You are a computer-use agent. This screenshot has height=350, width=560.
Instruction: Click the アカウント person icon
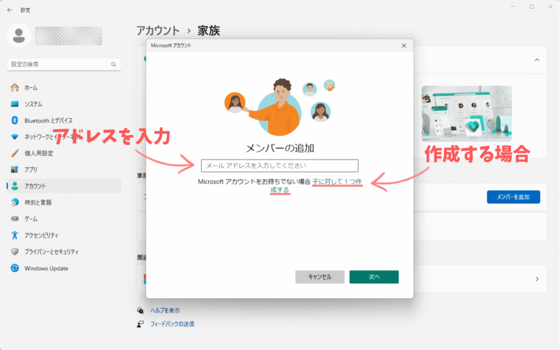click(x=15, y=186)
